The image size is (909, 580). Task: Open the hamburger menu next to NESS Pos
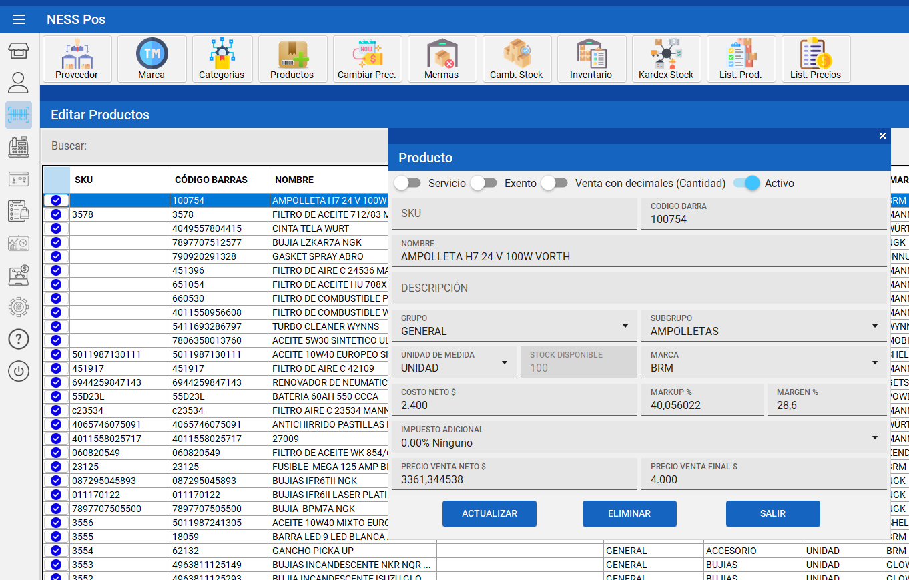(x=19, y=19)
